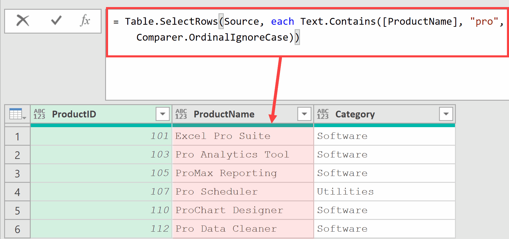
Task: Select the Category column header
Action: coord(355,114)
